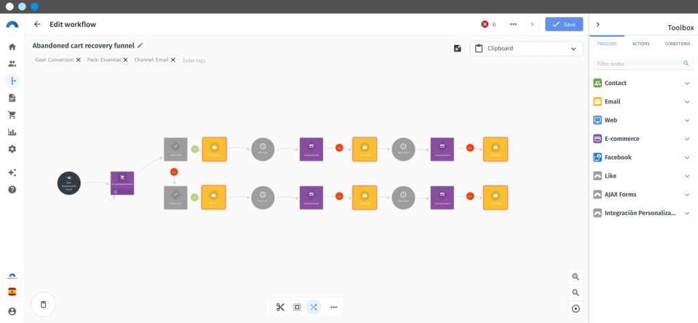Click the trash bin delete icon

pos(43,305)
